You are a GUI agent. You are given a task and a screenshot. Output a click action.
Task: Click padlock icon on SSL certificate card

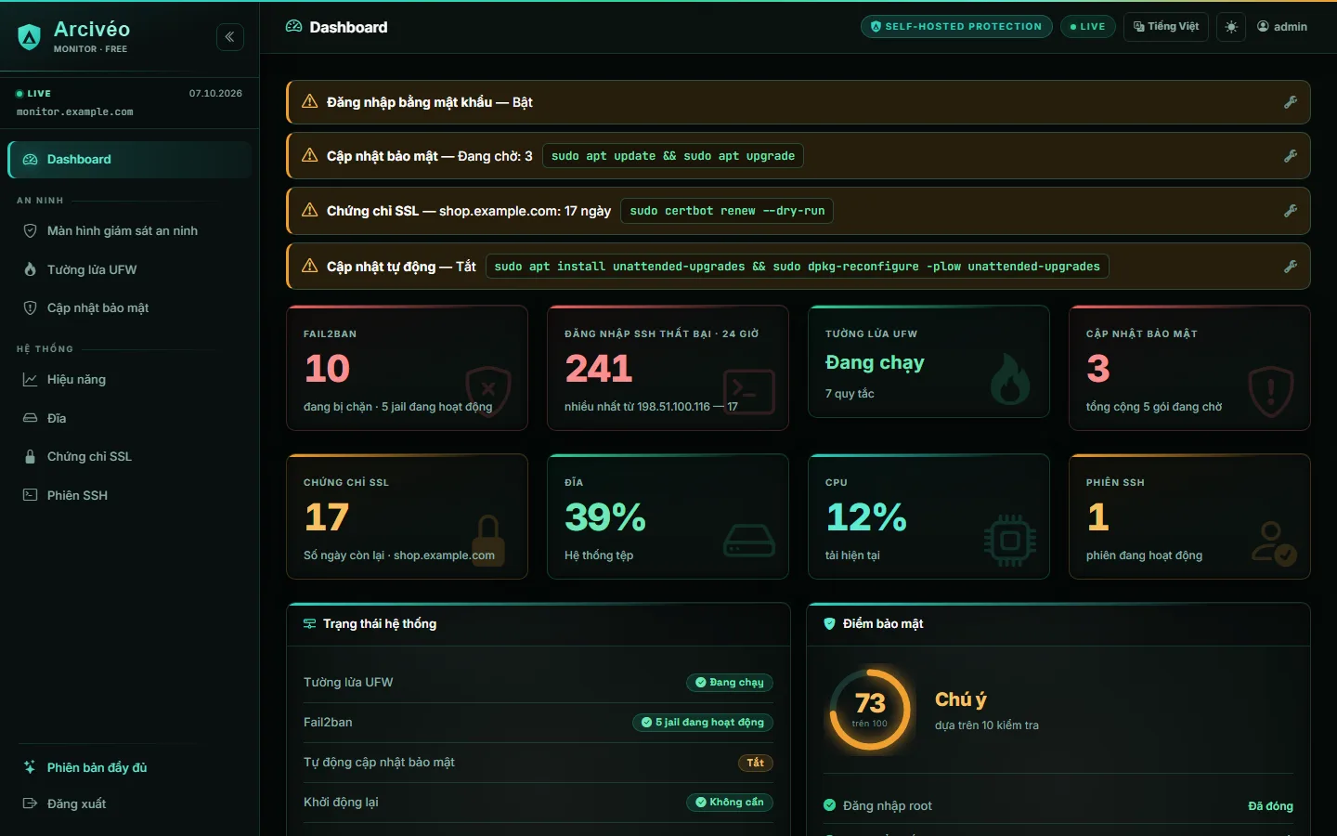(x=488, y=540)
